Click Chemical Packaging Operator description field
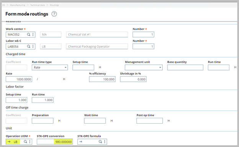 97,46
